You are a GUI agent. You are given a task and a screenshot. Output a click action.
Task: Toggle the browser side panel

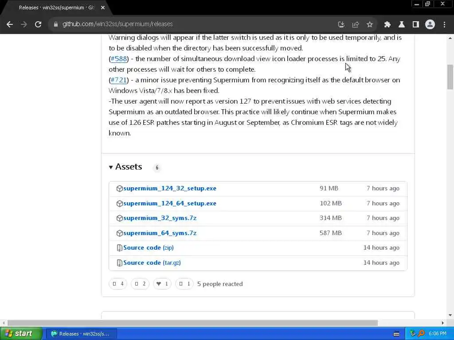pos(416,25)
